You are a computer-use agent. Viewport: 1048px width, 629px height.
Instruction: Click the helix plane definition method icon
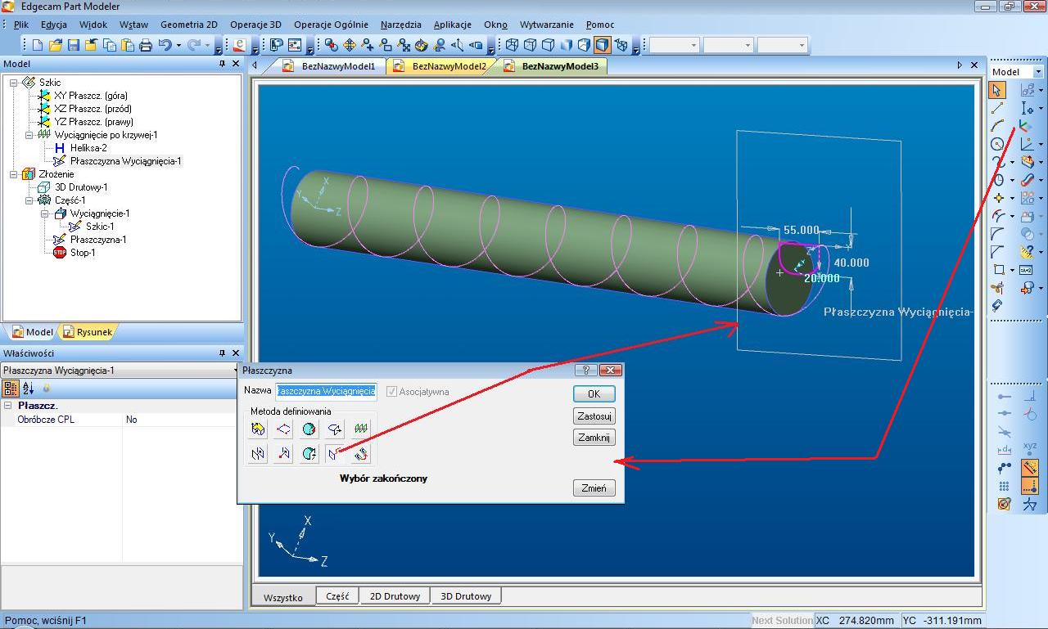click(x=360, y=429)
